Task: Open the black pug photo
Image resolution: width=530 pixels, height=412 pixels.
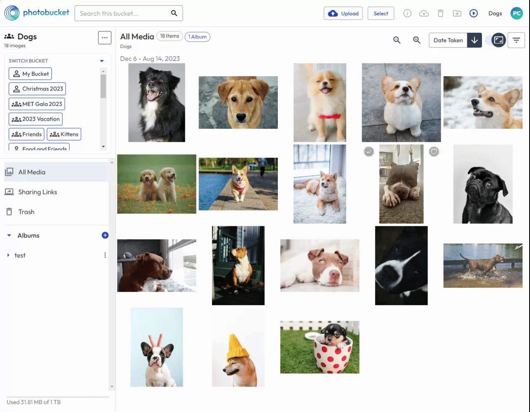Action: coord(483,184)
